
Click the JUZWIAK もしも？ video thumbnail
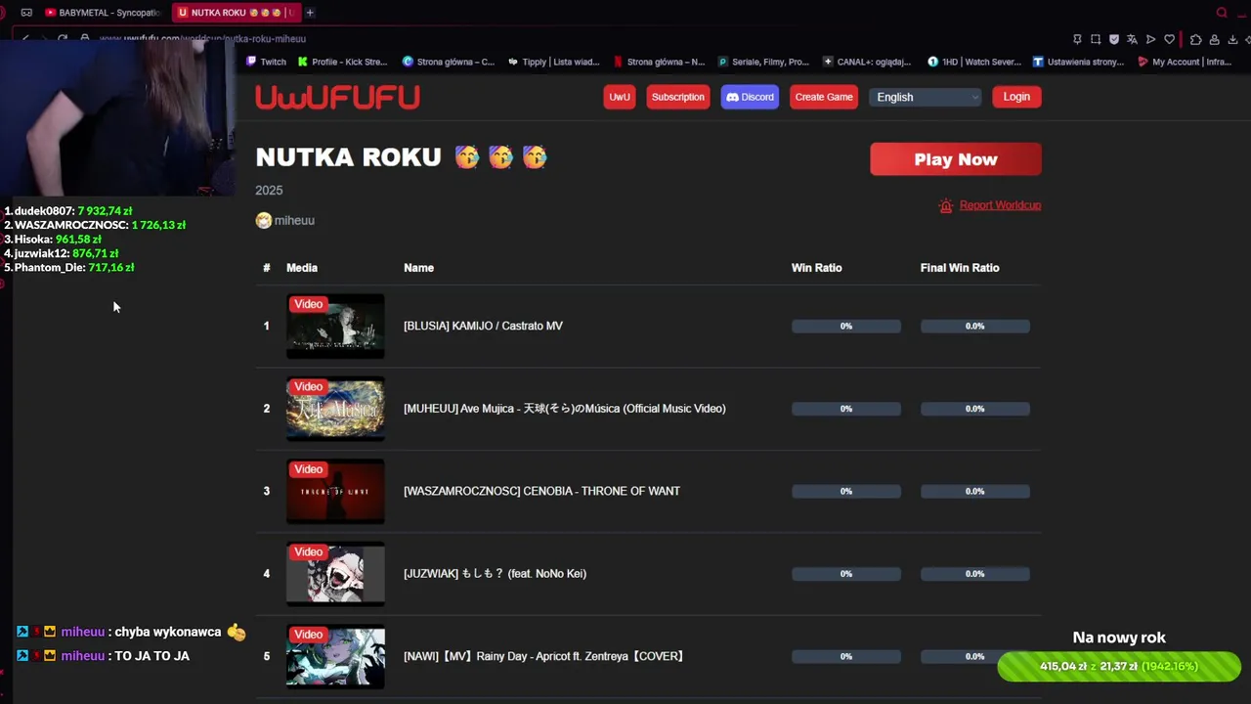tap(335, 574)
